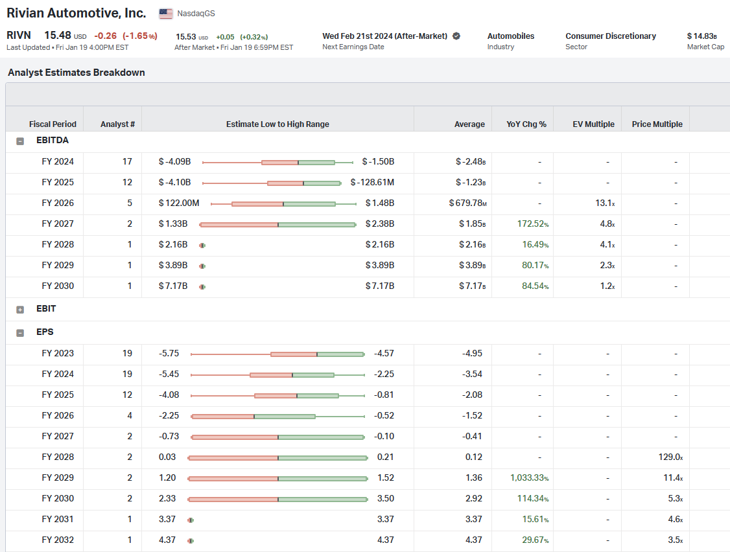Viewport: 730px width, 552px height.
Task: Click the $-4.09B low estimate
Action: 174,161
